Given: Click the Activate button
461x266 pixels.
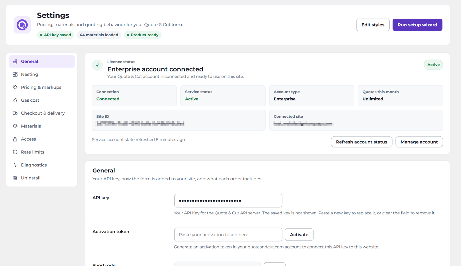Looking at the screenshot, I should pos(299,235).
